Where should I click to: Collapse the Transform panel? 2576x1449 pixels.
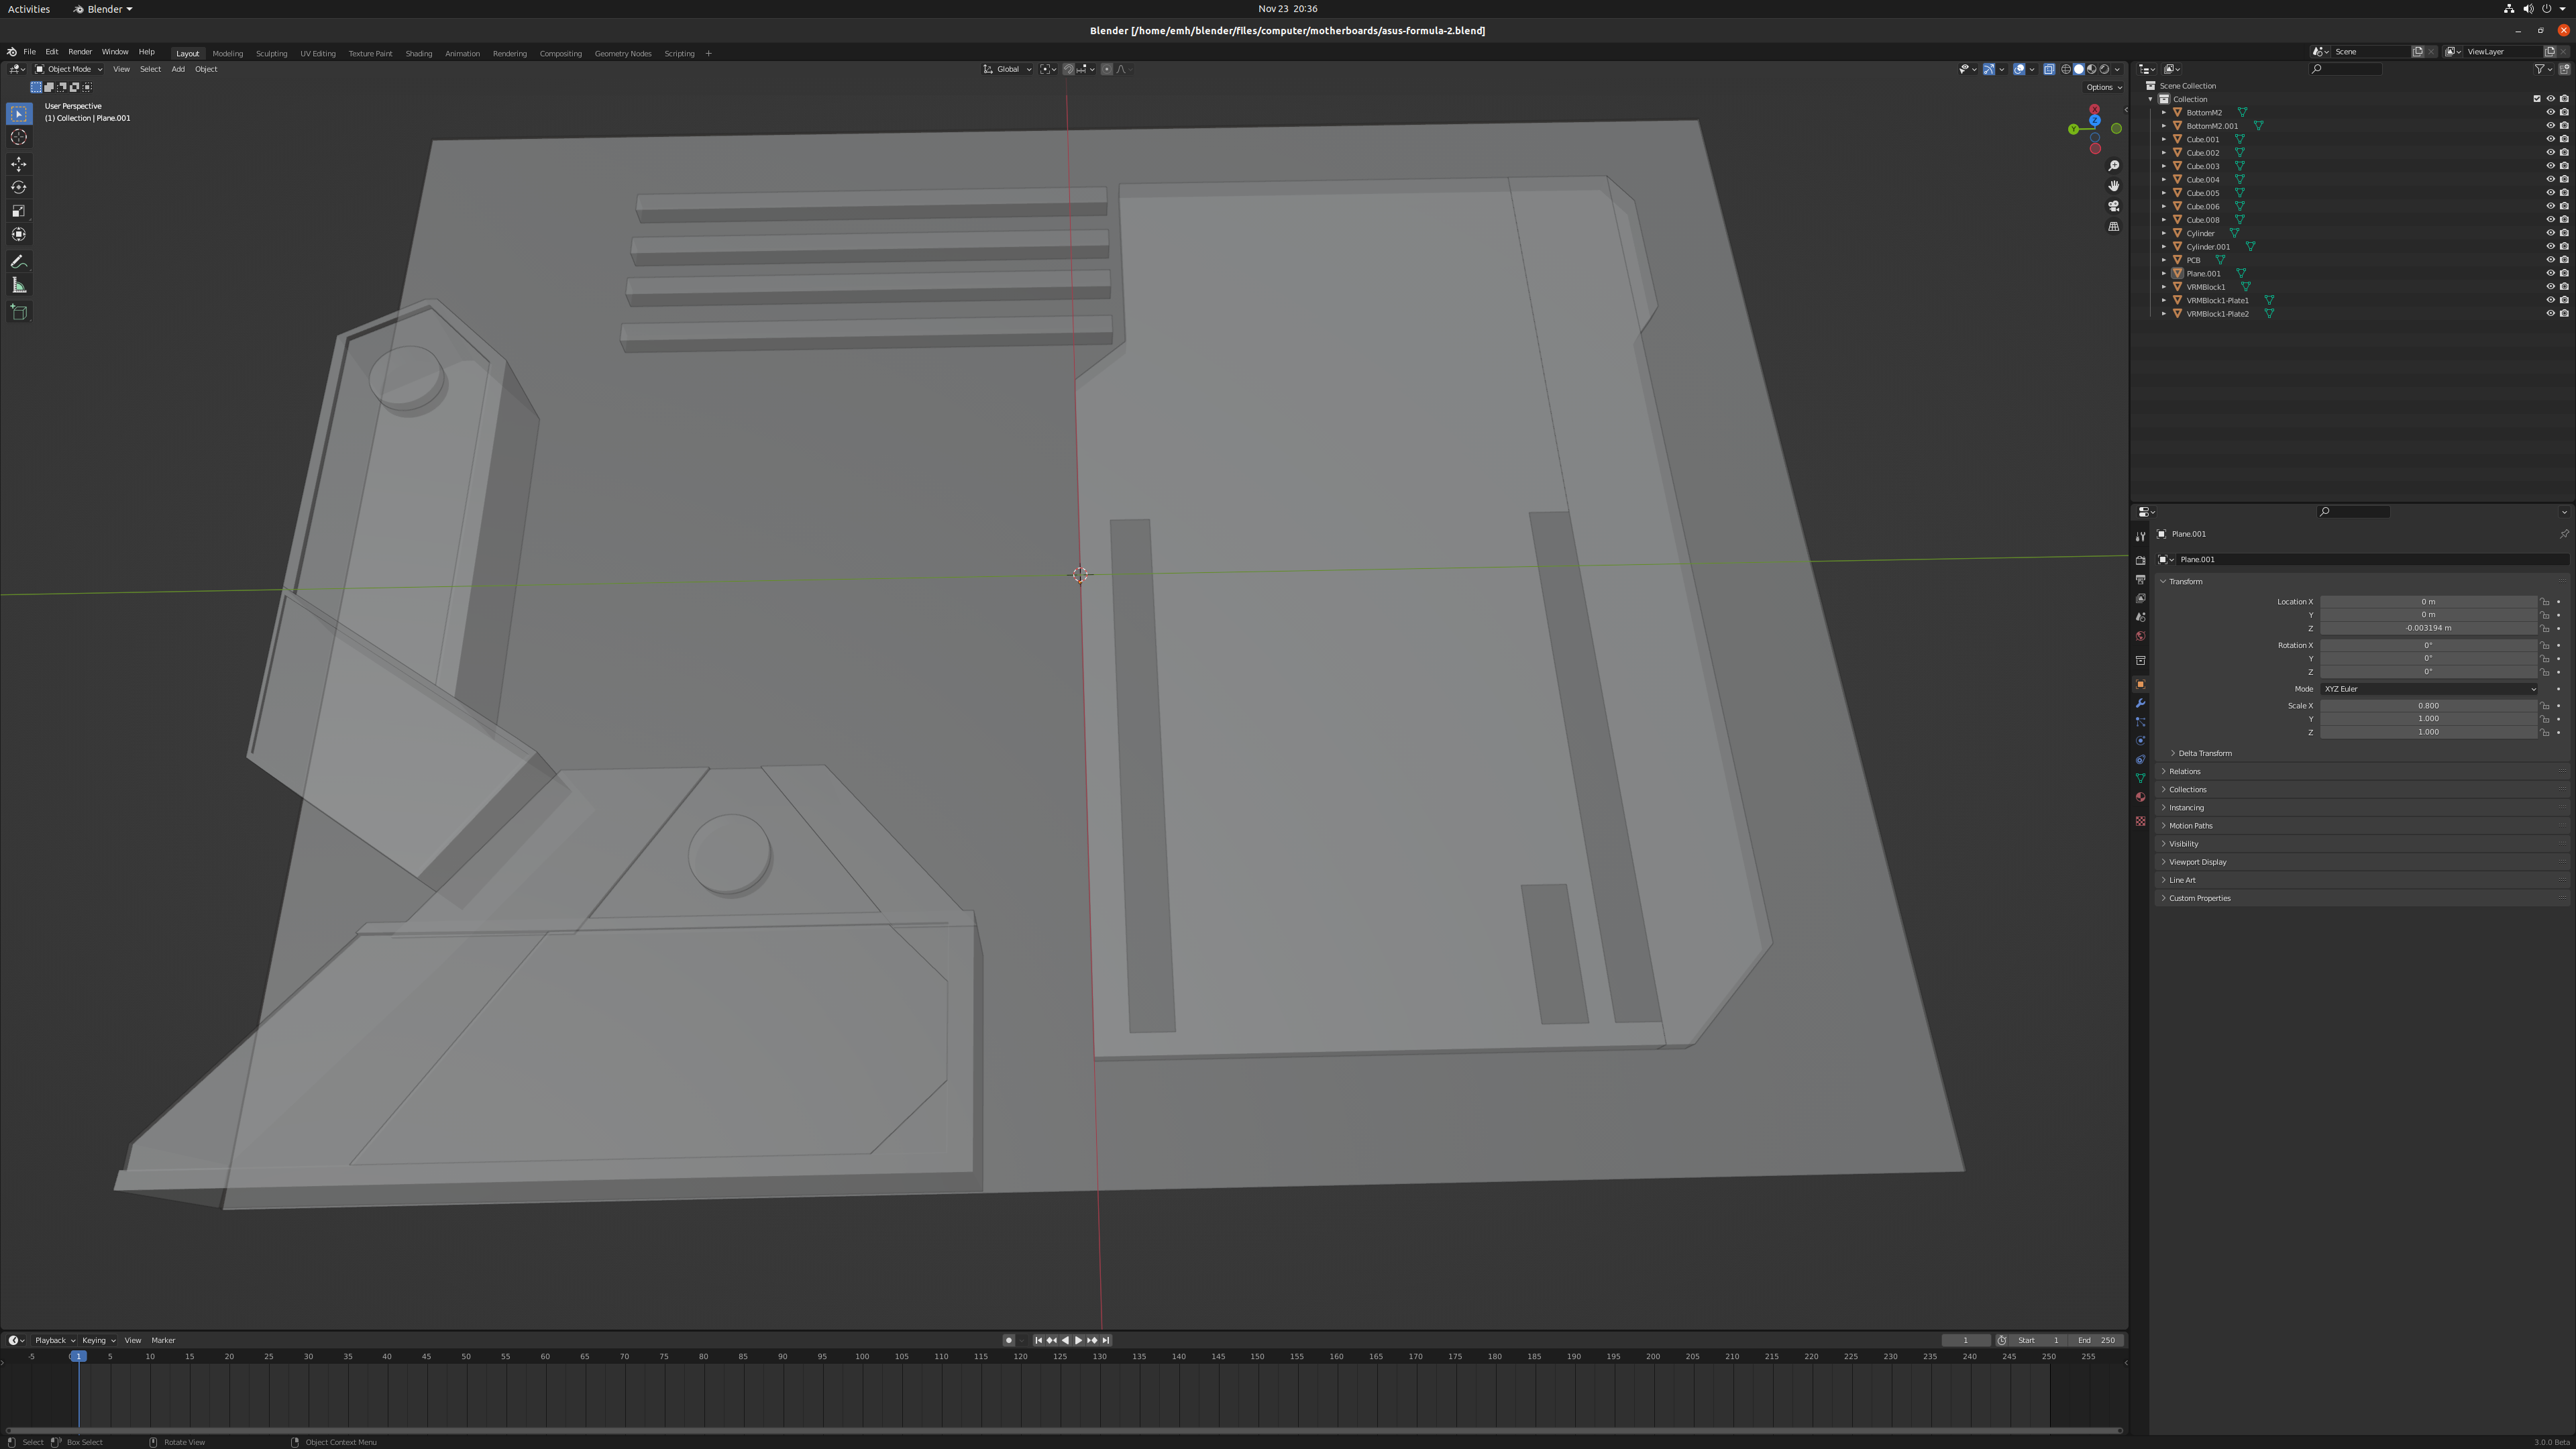[x=2185, y=582]
